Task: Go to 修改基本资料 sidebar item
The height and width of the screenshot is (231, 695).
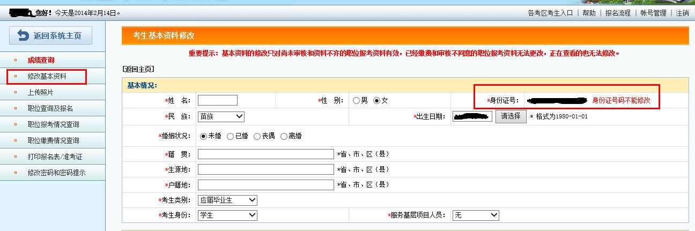Action: tap(47, 77)
